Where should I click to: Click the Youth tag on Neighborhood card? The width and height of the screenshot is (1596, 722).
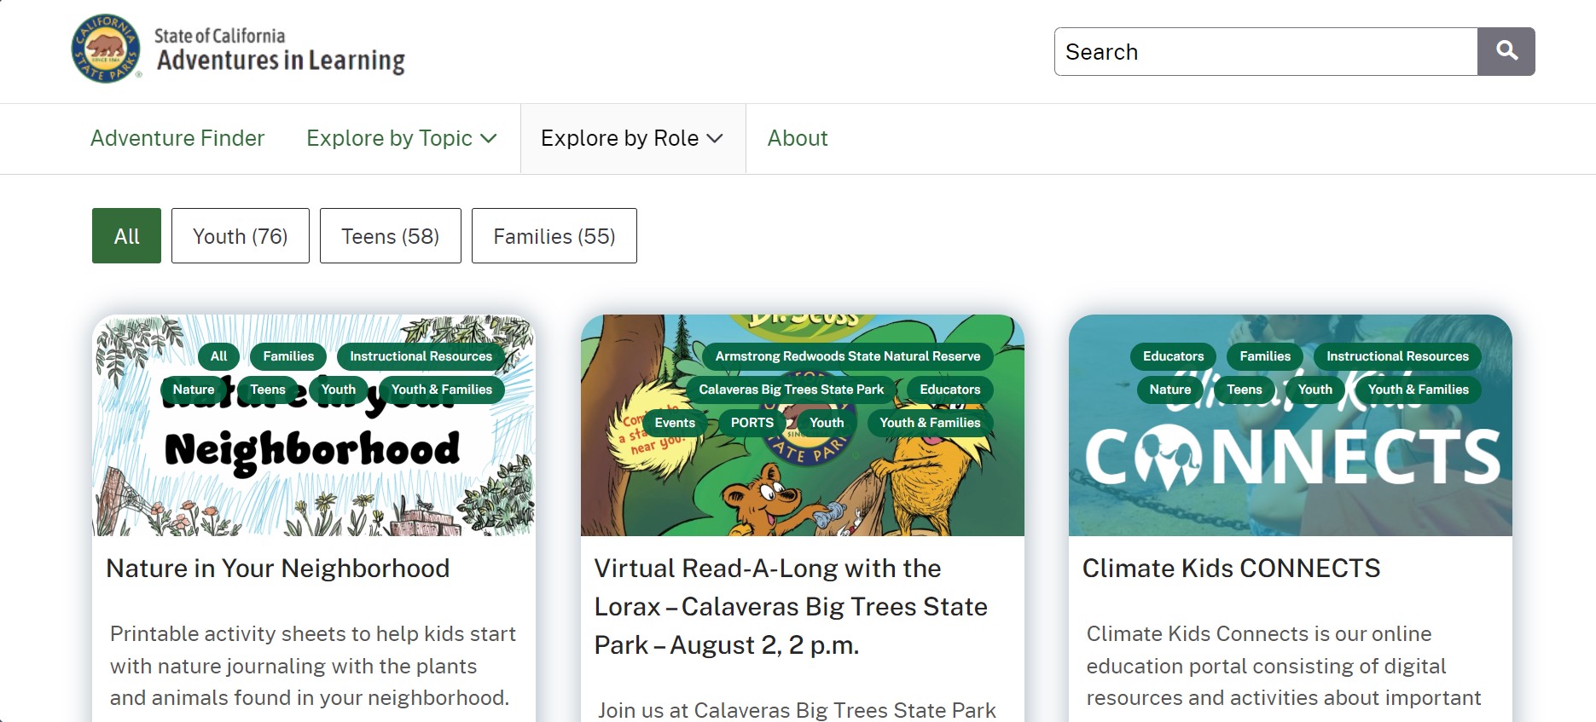339,390
